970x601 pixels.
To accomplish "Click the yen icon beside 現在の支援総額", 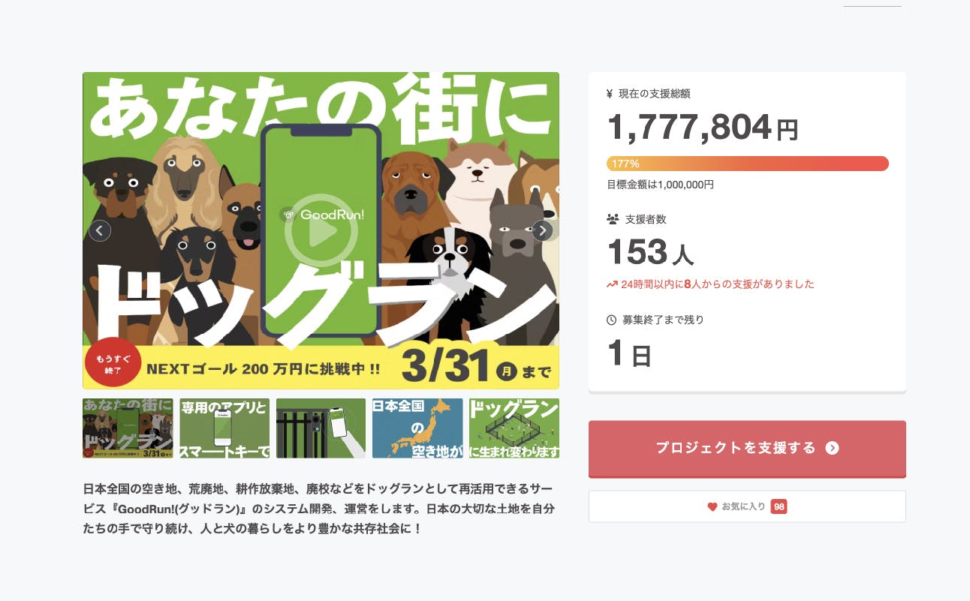I will tap(610, 95).
